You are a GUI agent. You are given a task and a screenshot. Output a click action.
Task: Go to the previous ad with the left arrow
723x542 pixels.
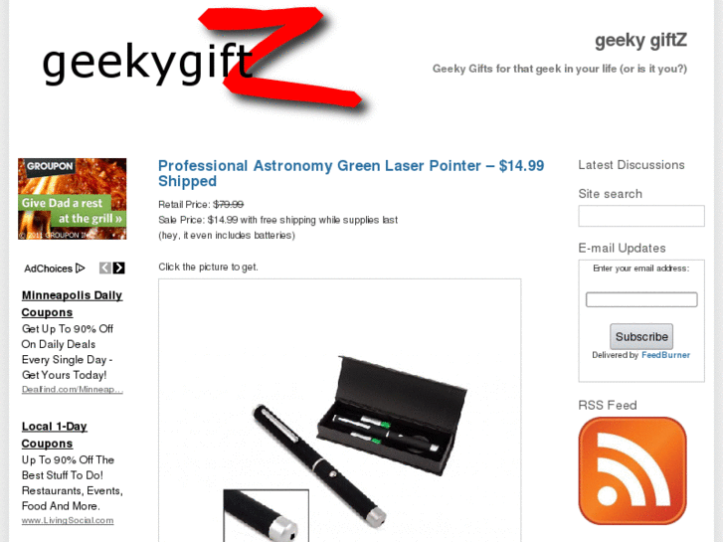(105, 268)
